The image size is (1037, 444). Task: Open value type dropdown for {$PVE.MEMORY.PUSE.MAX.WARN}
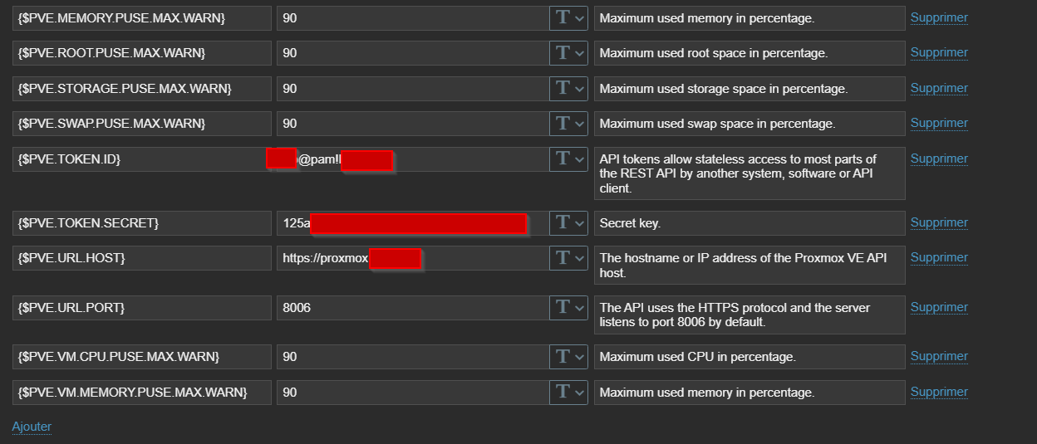click(568, 17)
